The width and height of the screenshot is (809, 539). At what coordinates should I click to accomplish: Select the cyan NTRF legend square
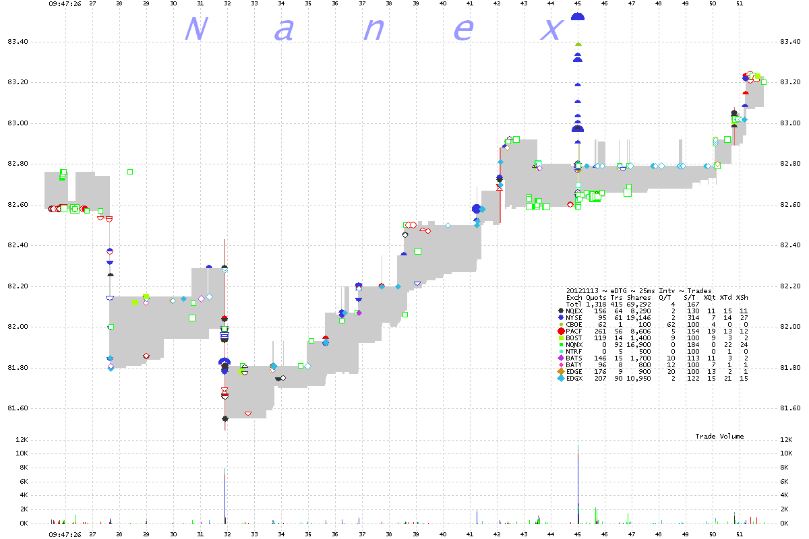pos(562,351)
